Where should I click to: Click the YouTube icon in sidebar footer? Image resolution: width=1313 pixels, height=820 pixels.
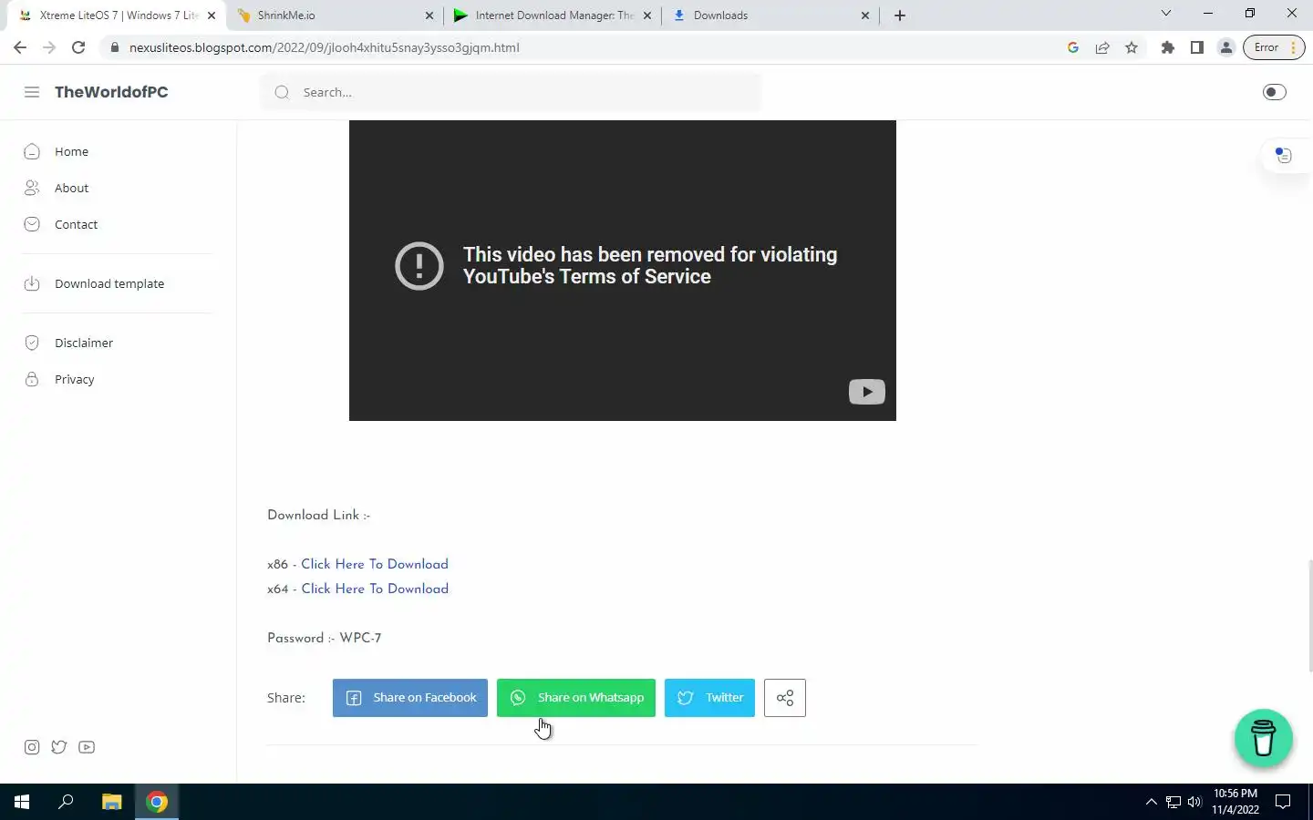(x=87, y=747)
